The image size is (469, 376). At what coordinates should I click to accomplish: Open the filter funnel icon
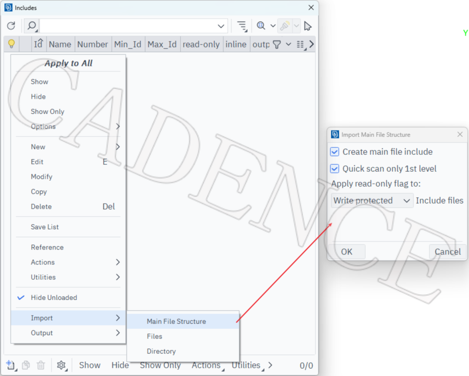coord(277,45)
